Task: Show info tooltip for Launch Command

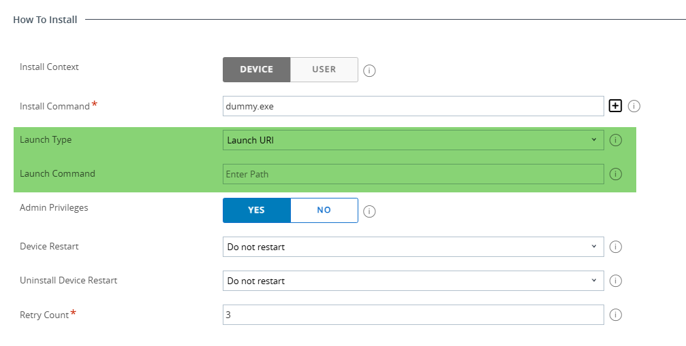Action: pos(616,174)
